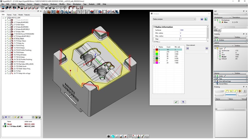Collapse the M03122_ADK job tree root
Viewport: 248px width, 139px height.
coord(3,18)
